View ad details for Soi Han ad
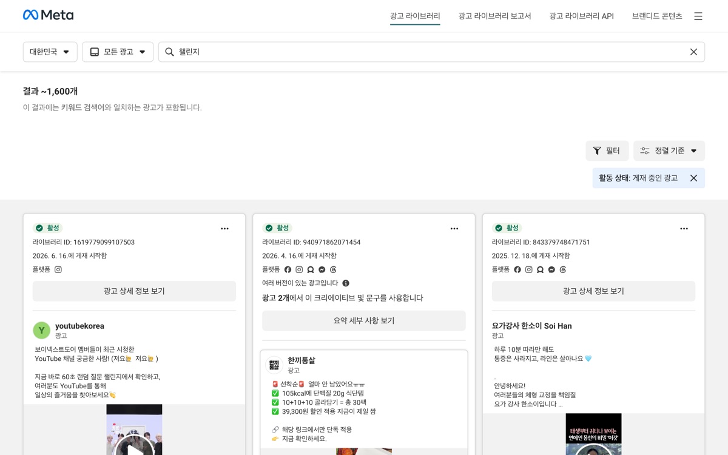Viewport: 728px width, 455px height. pyautogui.click(x=593, y=291)
